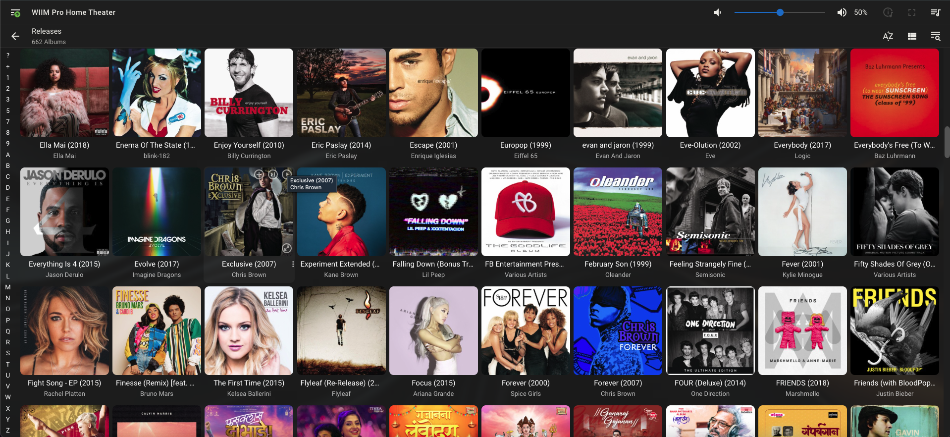Open the Escape (2001) album cover
Viewport: 950px width, 437px height.
433,93
